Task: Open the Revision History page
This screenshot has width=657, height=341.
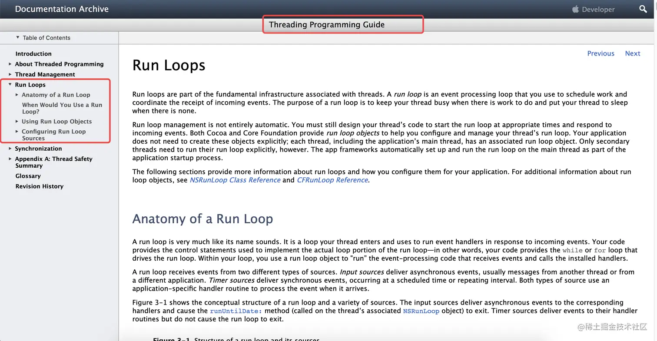Action: (x=40, y=186)
